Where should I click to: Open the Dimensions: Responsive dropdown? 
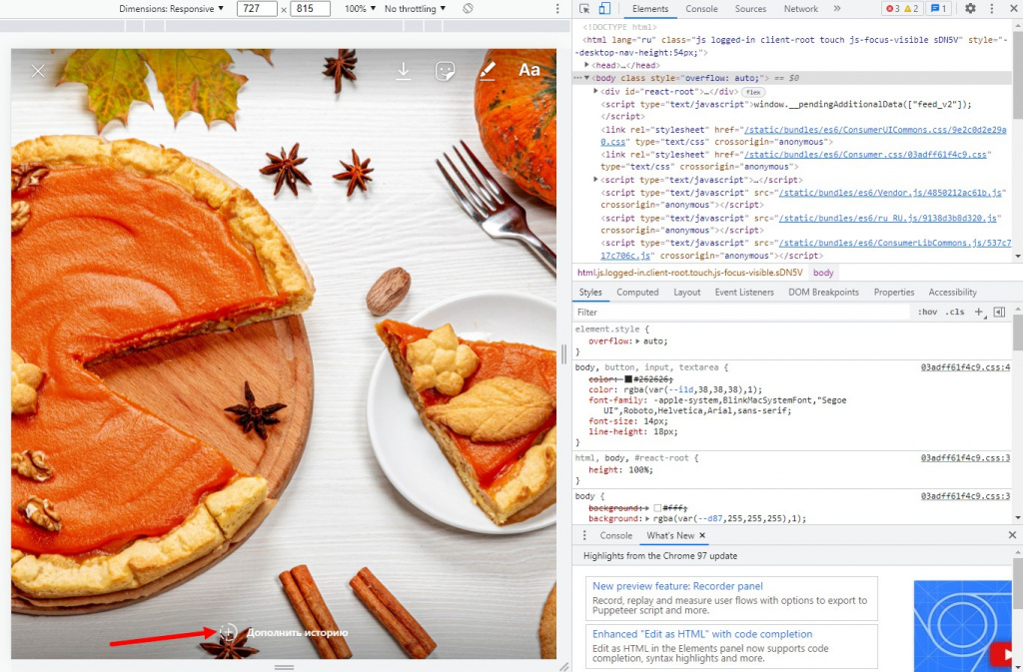pos(171,8)
